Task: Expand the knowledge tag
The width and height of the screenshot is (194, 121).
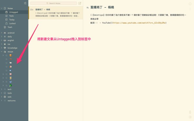Action: pos(2,48)
